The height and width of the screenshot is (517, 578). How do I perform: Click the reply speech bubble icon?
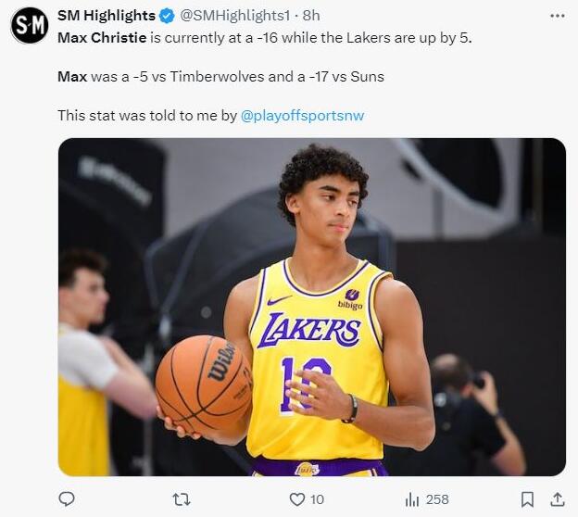67,499
